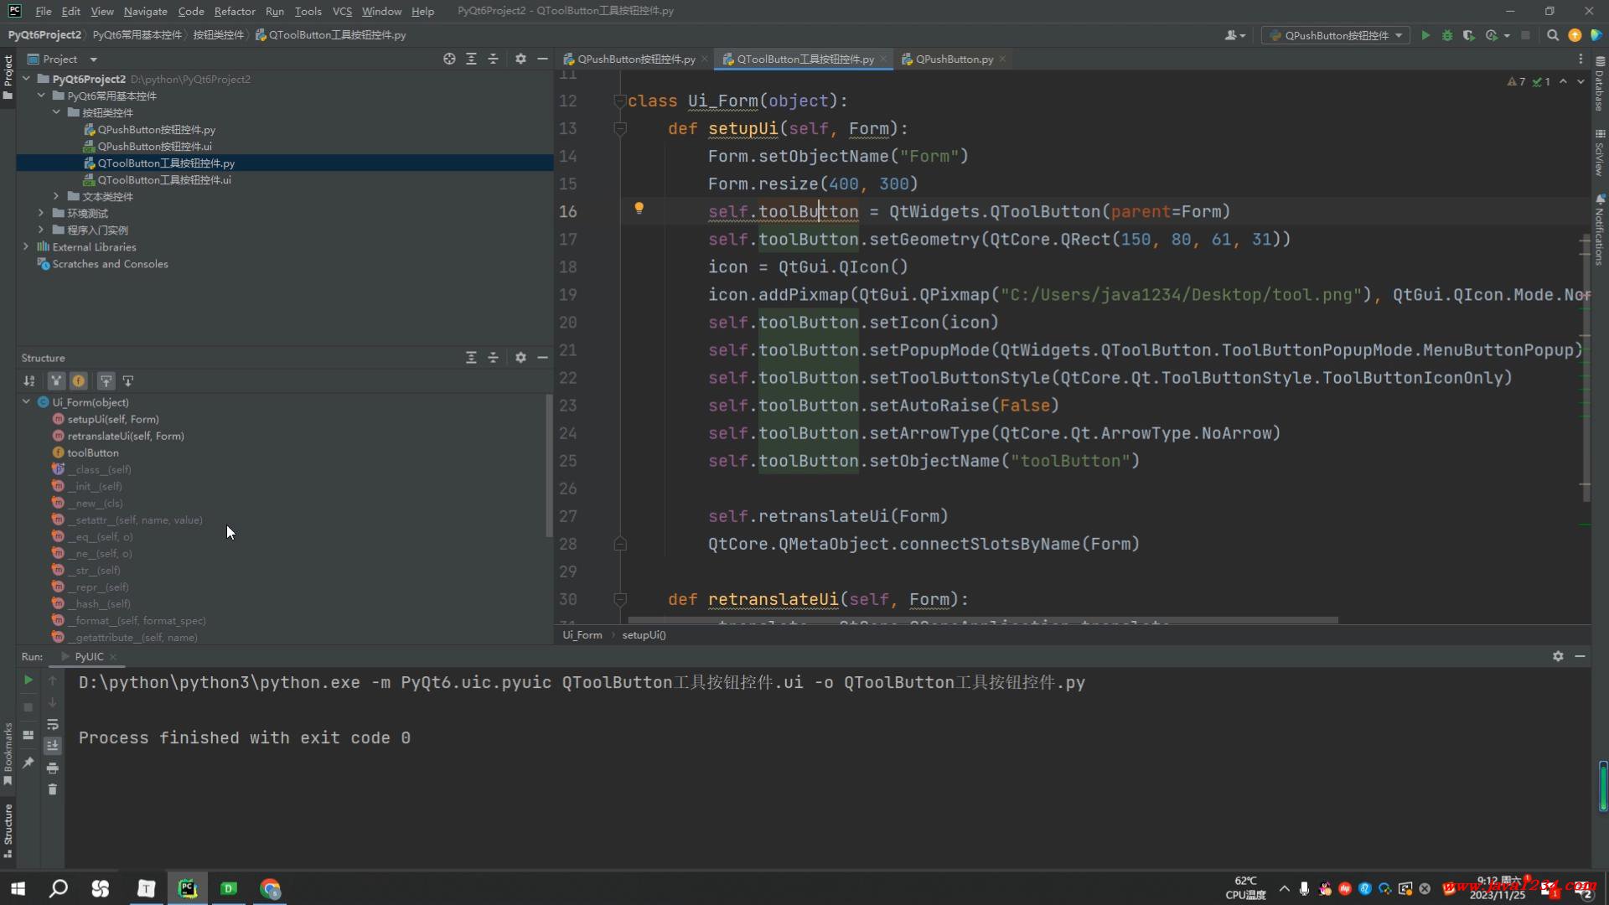This screenshot has width=1609, height=905.
Task: Open Run panel settings gear
Action: (1558, 656)
